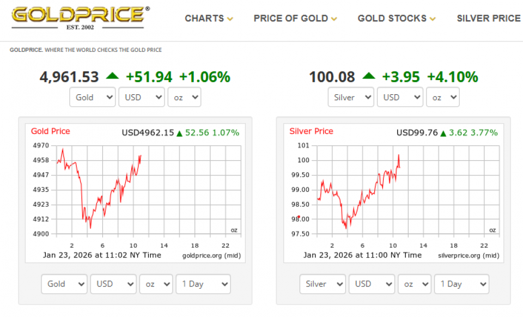Expand top Silver metal dropdown

[351, 97]
